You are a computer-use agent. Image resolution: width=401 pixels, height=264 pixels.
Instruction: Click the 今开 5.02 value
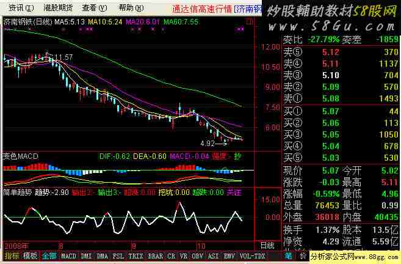390,170
